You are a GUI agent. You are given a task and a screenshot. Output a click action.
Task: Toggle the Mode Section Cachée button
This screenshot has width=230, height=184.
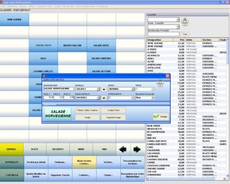[x=84, y=162]
